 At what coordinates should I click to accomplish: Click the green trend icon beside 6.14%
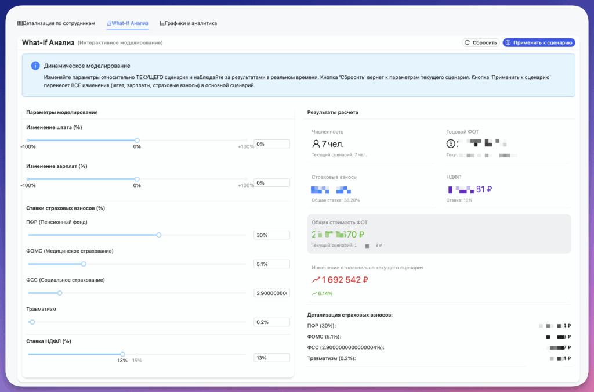click(314, 293)
